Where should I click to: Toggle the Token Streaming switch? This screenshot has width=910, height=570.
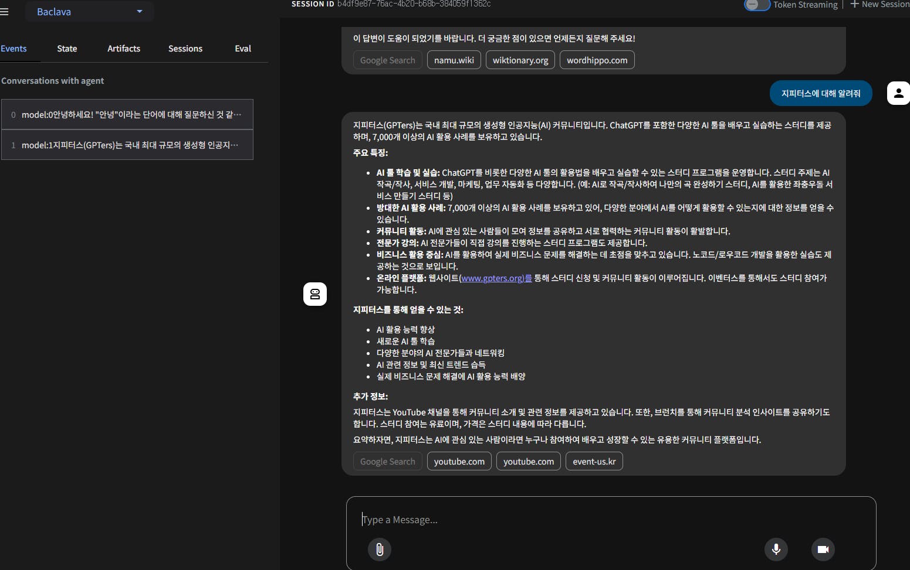click(757, 5)
